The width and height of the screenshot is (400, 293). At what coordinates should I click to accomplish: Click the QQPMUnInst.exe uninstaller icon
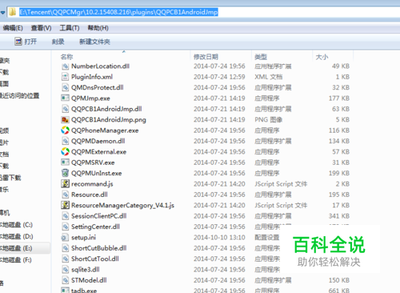65,173
